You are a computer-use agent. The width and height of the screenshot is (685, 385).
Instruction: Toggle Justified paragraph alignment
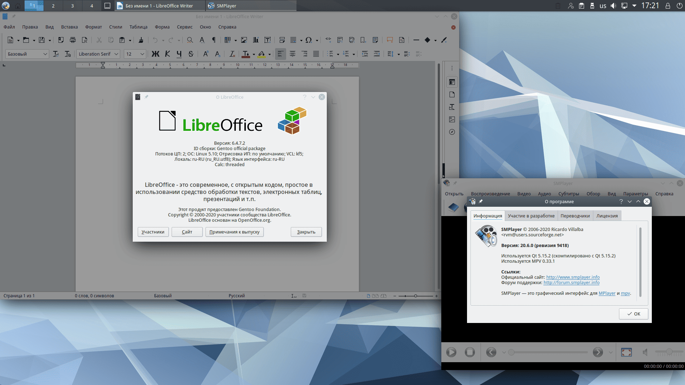(x=316, y=54)
